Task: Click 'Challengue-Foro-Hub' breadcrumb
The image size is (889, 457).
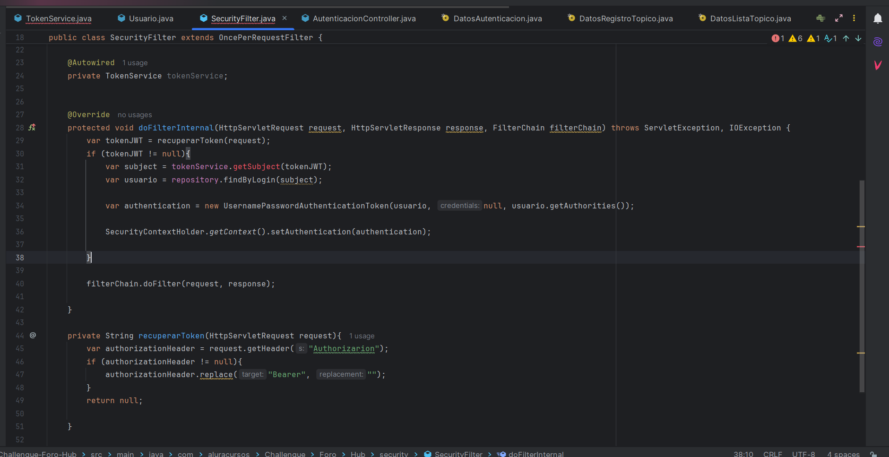Action: [x=38, y=454]
